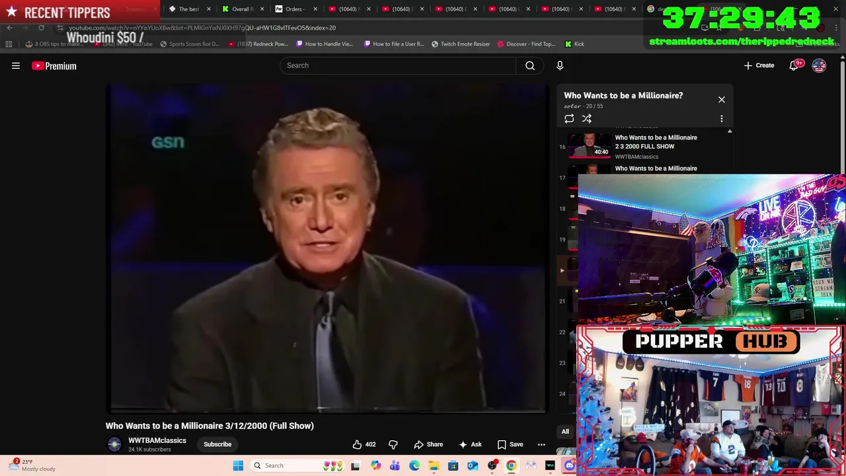Viewport: 846px width, 476px height.
Task: Open WWTBAMclassics channel name link
Action: click(x=157, y=440)
